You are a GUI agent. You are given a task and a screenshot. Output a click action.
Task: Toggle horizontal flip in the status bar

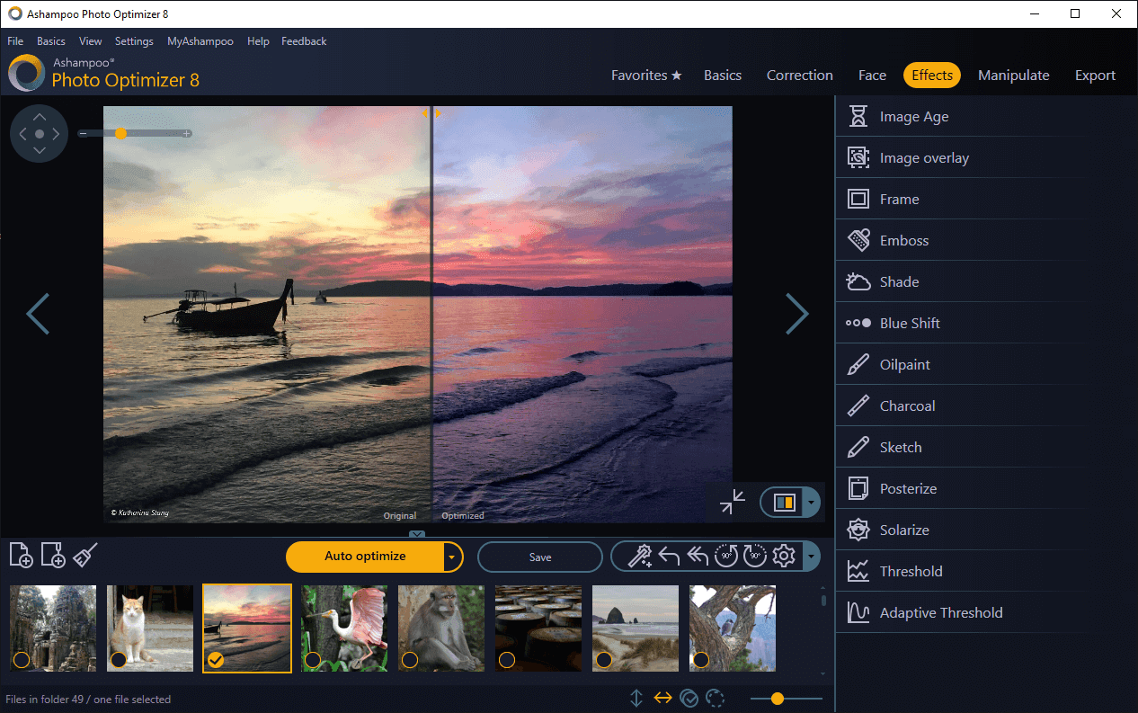(x=663, y=698)
